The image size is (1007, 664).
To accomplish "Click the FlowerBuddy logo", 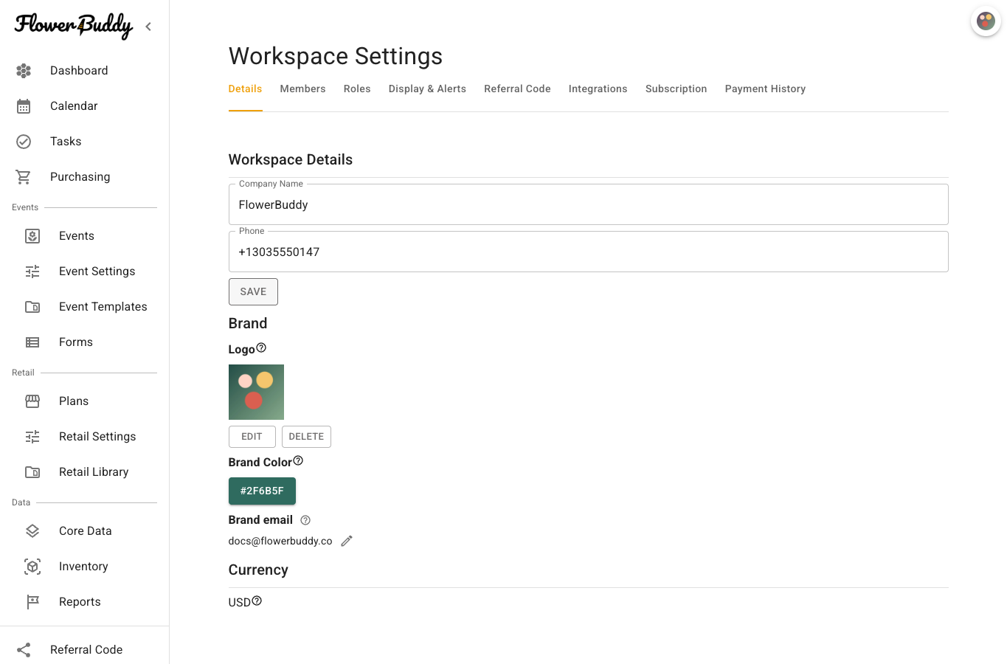I will click(x=74, y=26).
